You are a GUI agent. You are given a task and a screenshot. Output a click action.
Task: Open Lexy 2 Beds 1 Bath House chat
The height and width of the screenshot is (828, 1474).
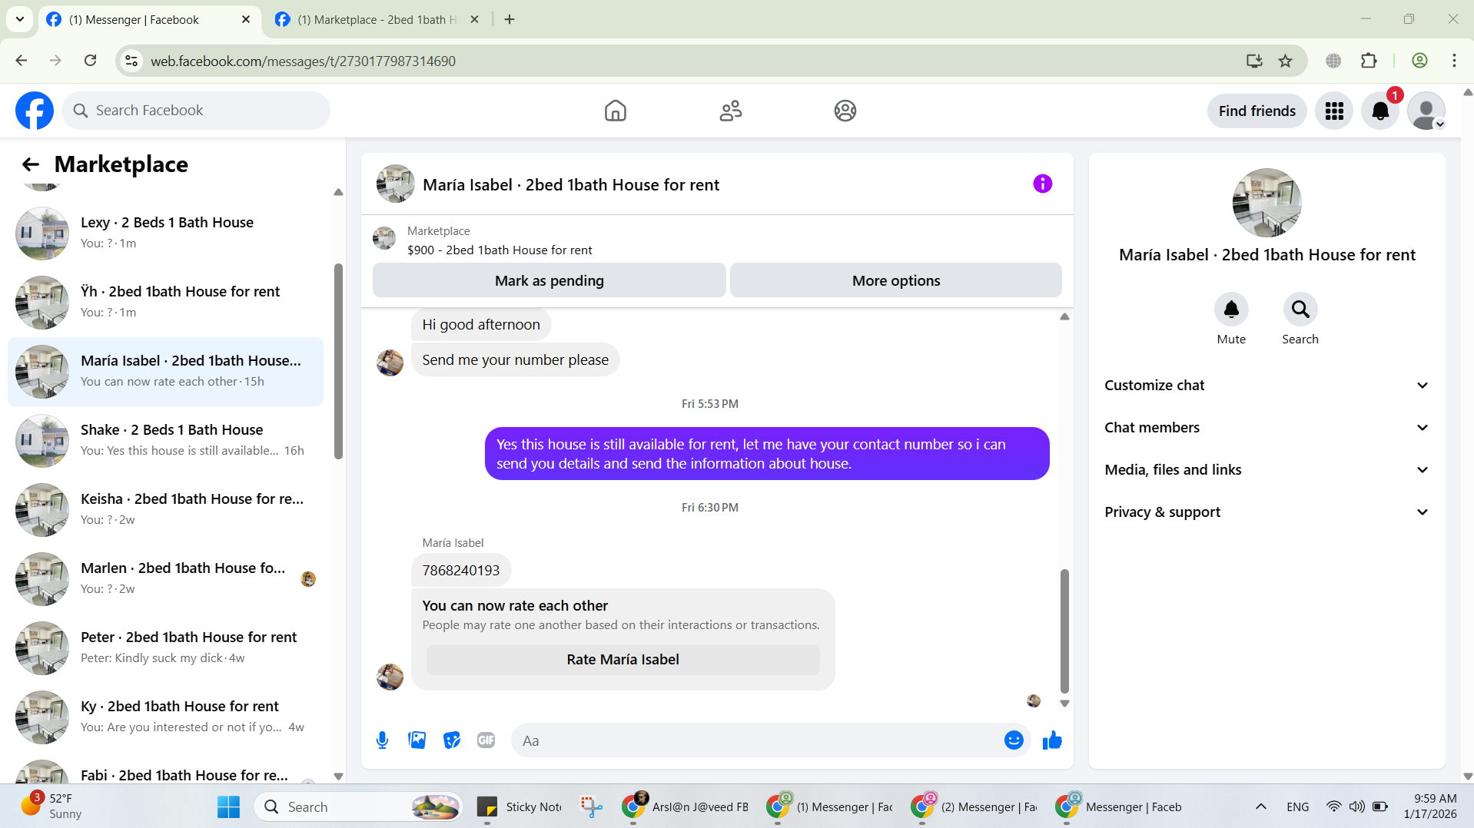click(165, 233)
